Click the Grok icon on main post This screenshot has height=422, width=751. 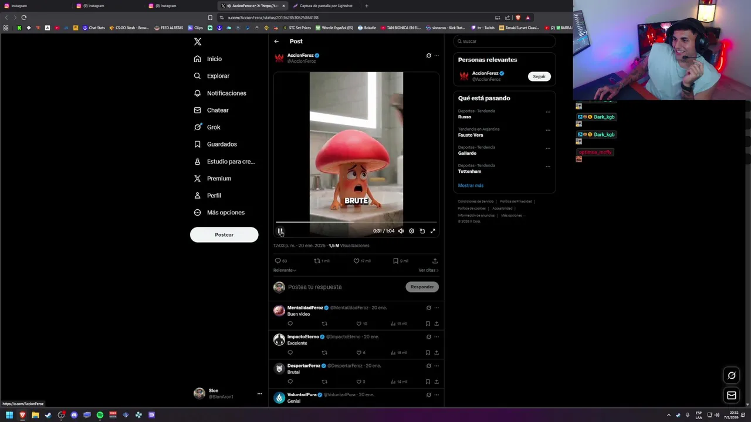pyautogui.click(x=429, y=56)
